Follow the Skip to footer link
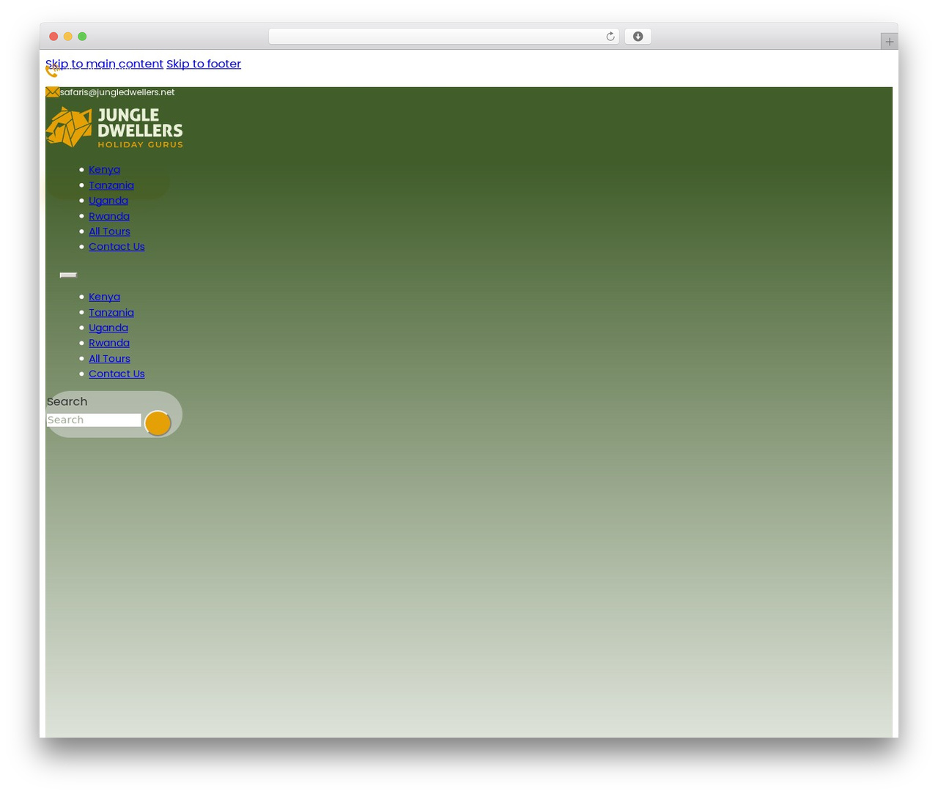The height and width of the screenshot is (794, 938). [204, 64]
